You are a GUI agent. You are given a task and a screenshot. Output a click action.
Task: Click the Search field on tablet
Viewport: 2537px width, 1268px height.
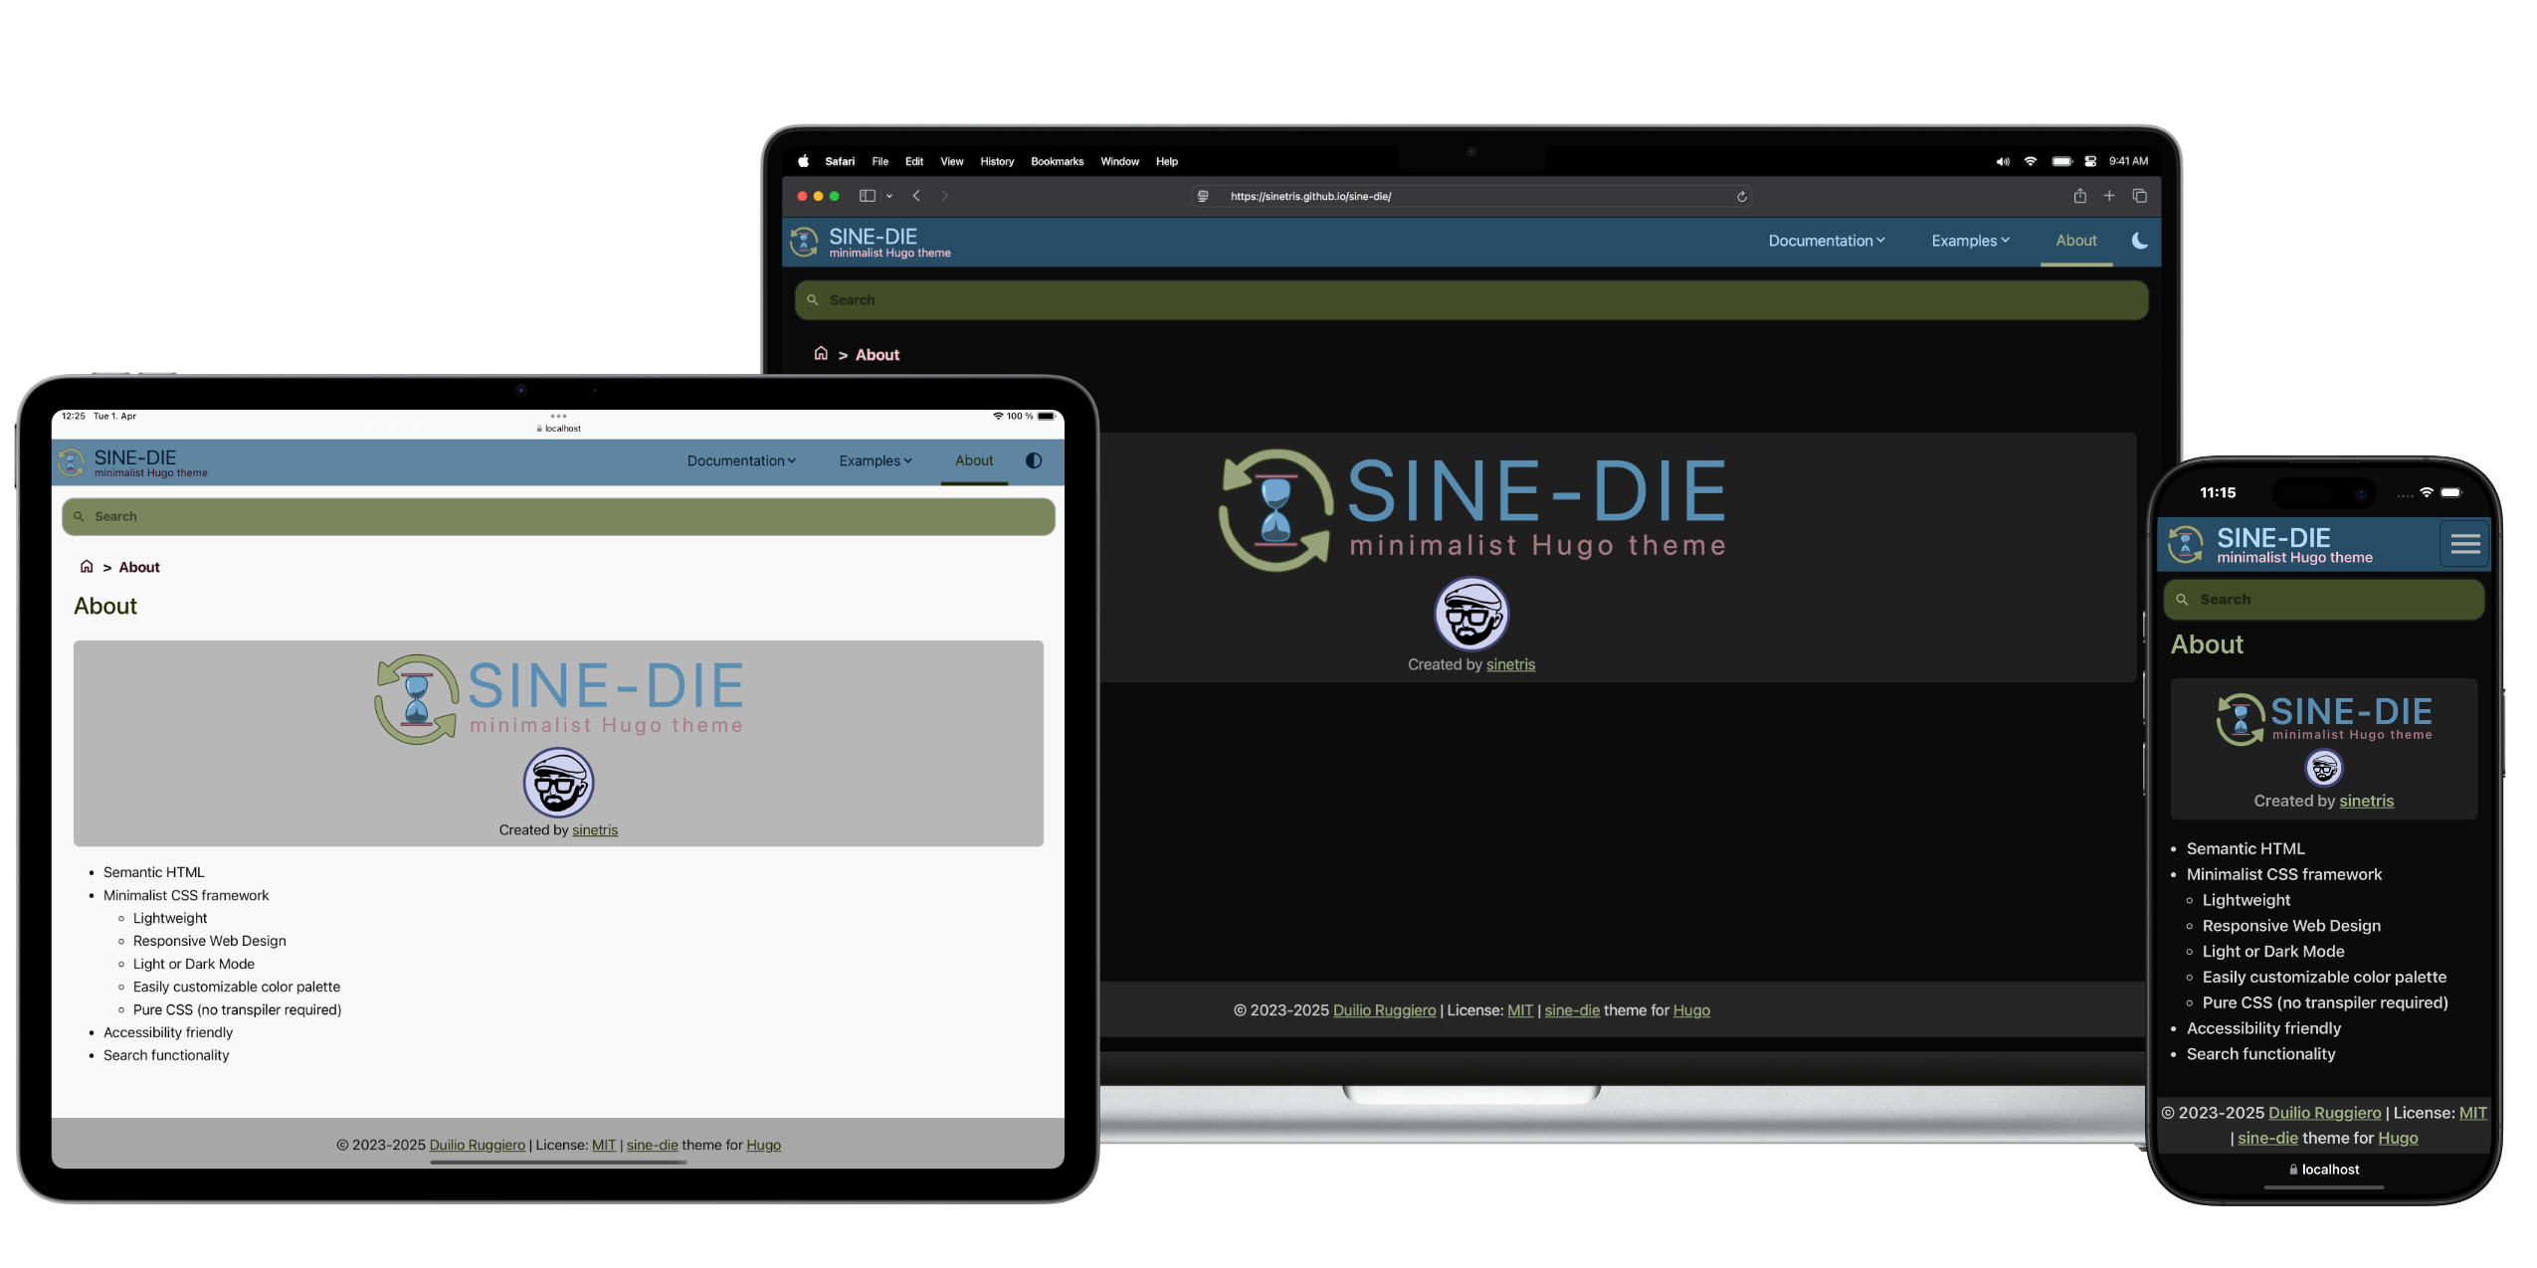click(558, 516)
